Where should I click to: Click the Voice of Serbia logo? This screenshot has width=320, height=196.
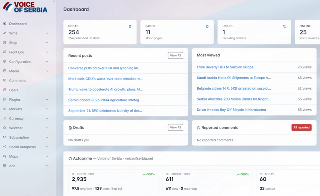tap(25, 7)
